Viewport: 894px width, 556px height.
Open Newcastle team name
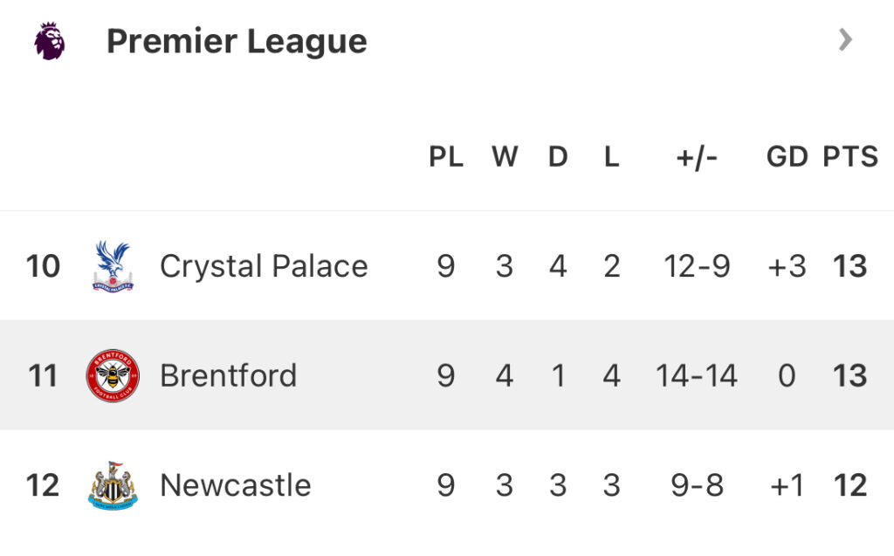click(x=236, y=485)
